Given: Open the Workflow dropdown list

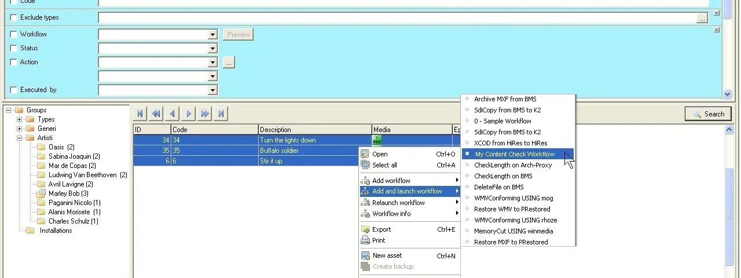Looking at the screenshot, I should (x=212, y=35).
